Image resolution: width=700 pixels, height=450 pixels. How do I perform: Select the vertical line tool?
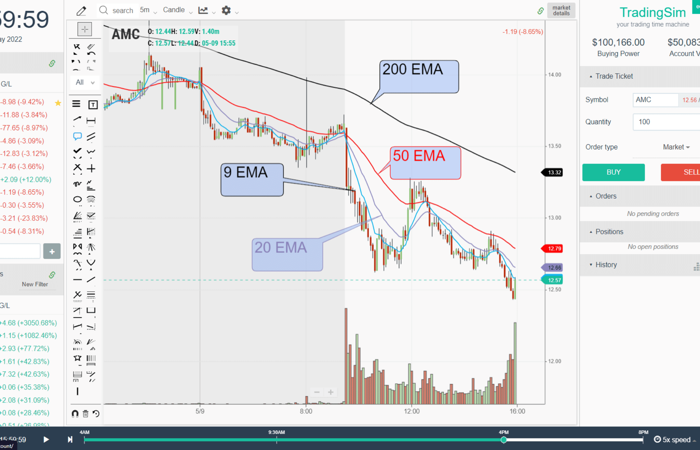point(78,391)
